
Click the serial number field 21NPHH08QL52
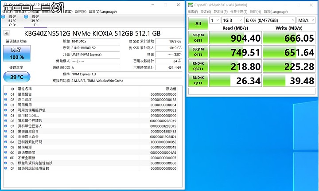coord(95,48)
